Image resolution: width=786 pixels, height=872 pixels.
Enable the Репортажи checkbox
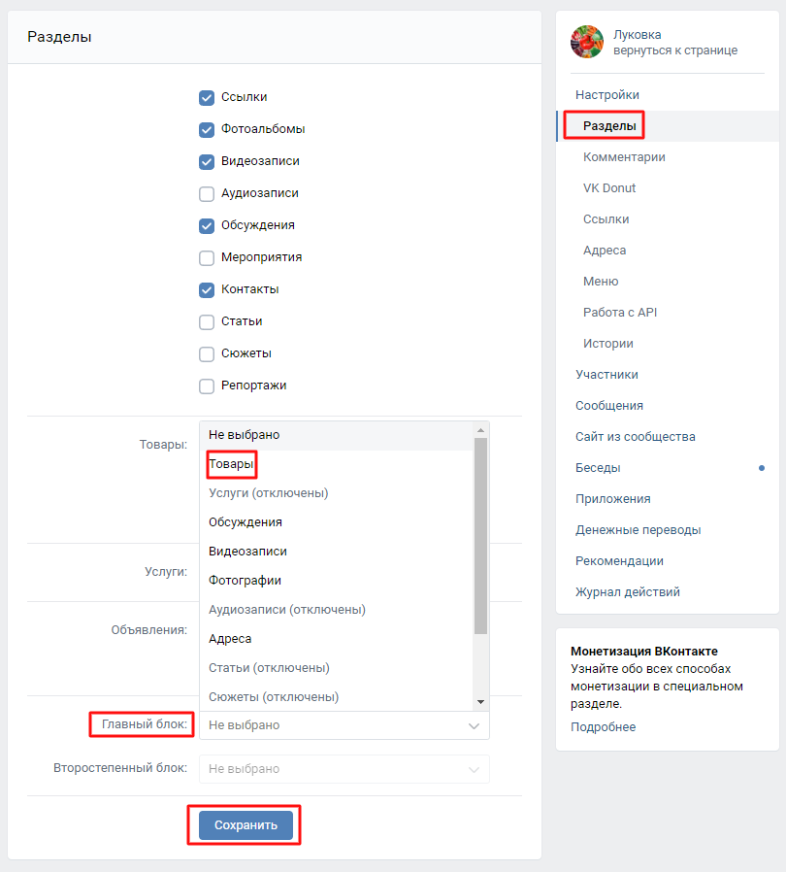click(207, 386)
